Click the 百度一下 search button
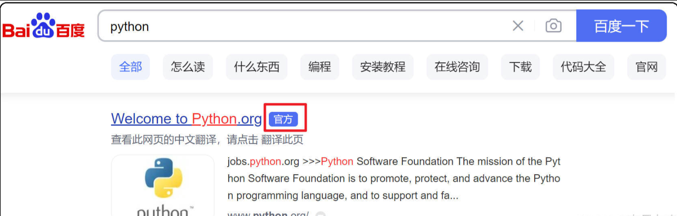 [x=621, y=26]
